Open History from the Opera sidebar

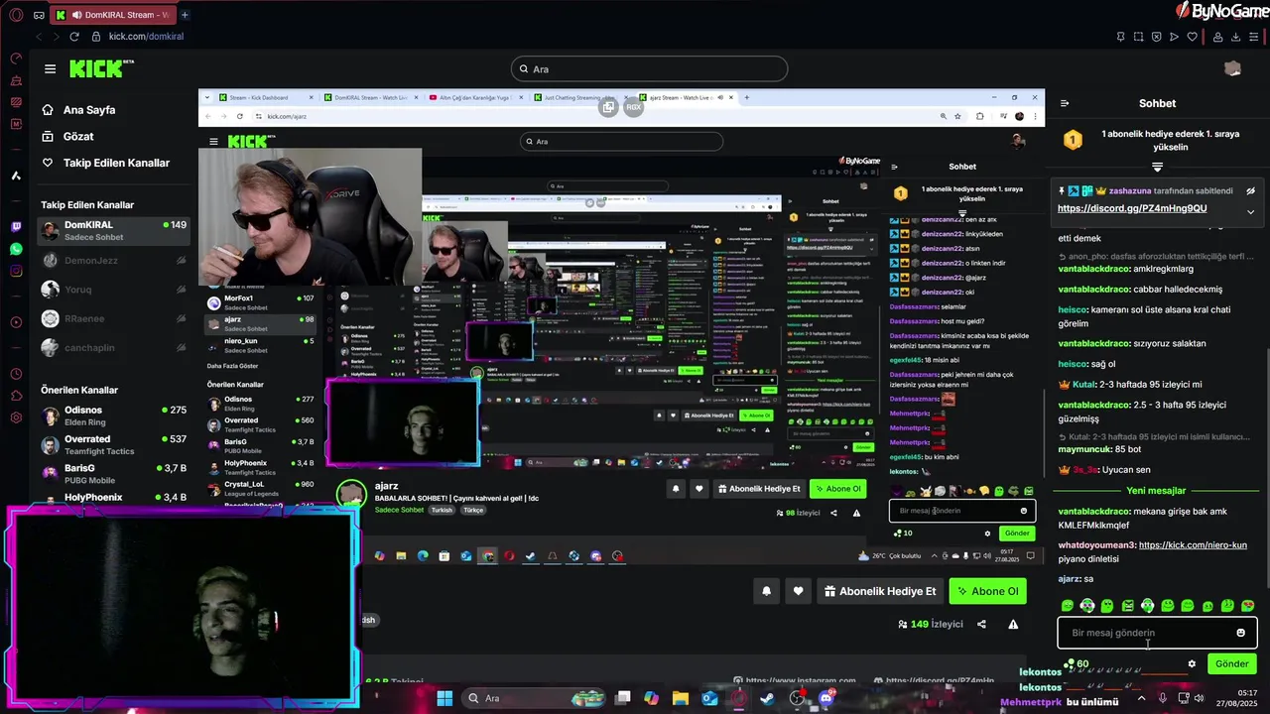pyautogui.click(x=16, y=374)
